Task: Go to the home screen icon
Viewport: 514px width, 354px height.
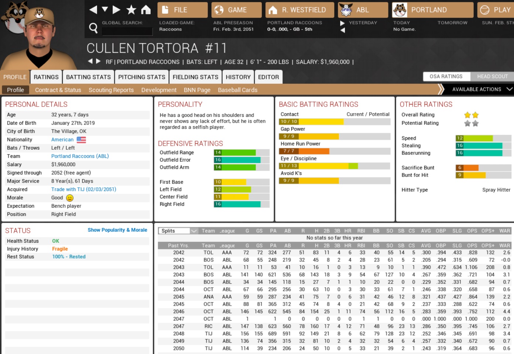Action: (146, 10)
